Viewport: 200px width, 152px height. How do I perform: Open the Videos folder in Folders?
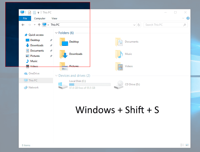[119, 66]
